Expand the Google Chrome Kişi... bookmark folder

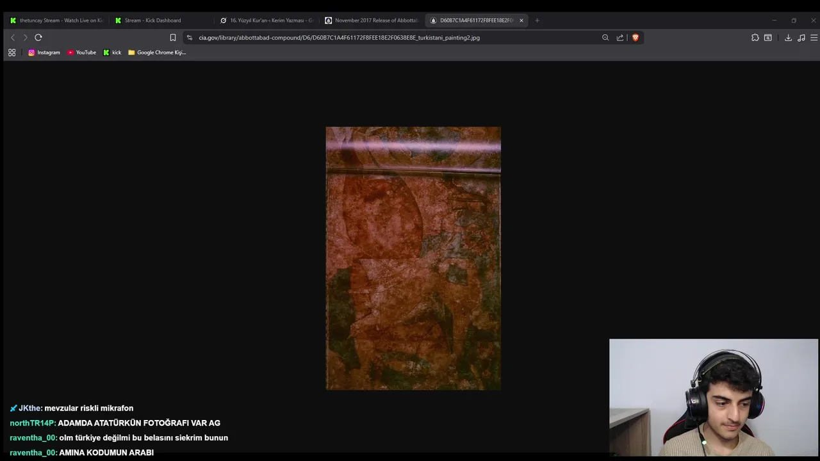click(x=157, y=53)
